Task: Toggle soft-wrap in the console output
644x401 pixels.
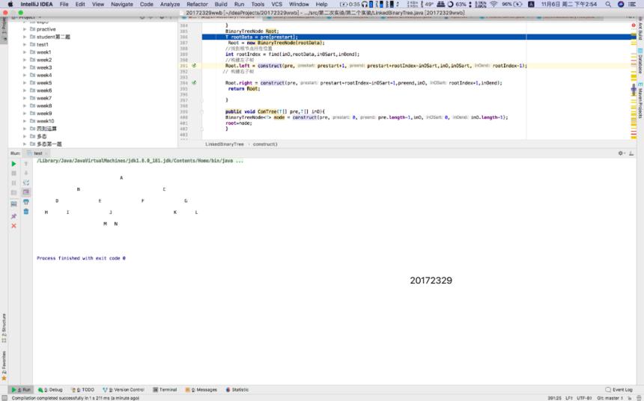Action: point(26,183)
